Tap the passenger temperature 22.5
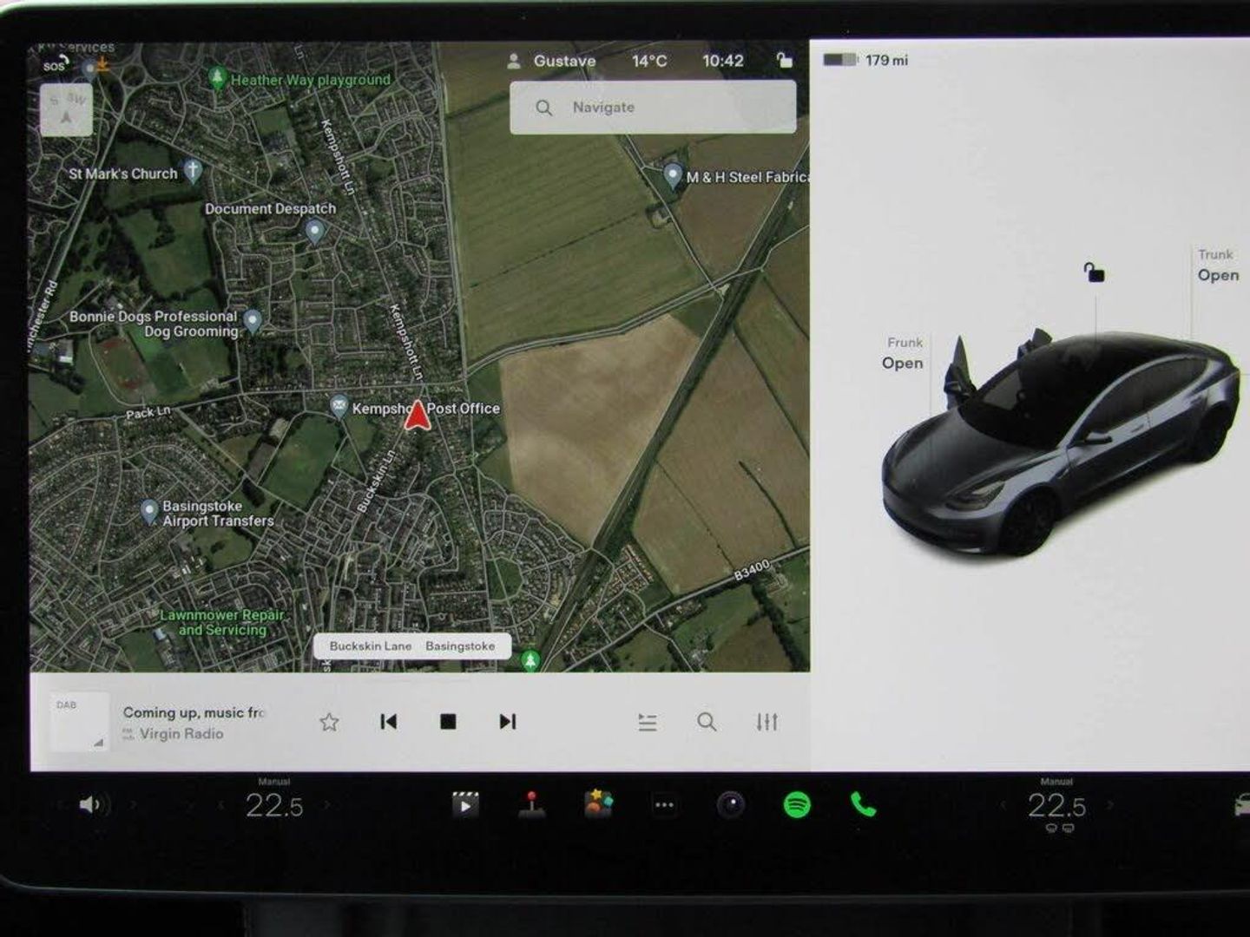This screenshot has width=1250, height=937. (1056, 806)
